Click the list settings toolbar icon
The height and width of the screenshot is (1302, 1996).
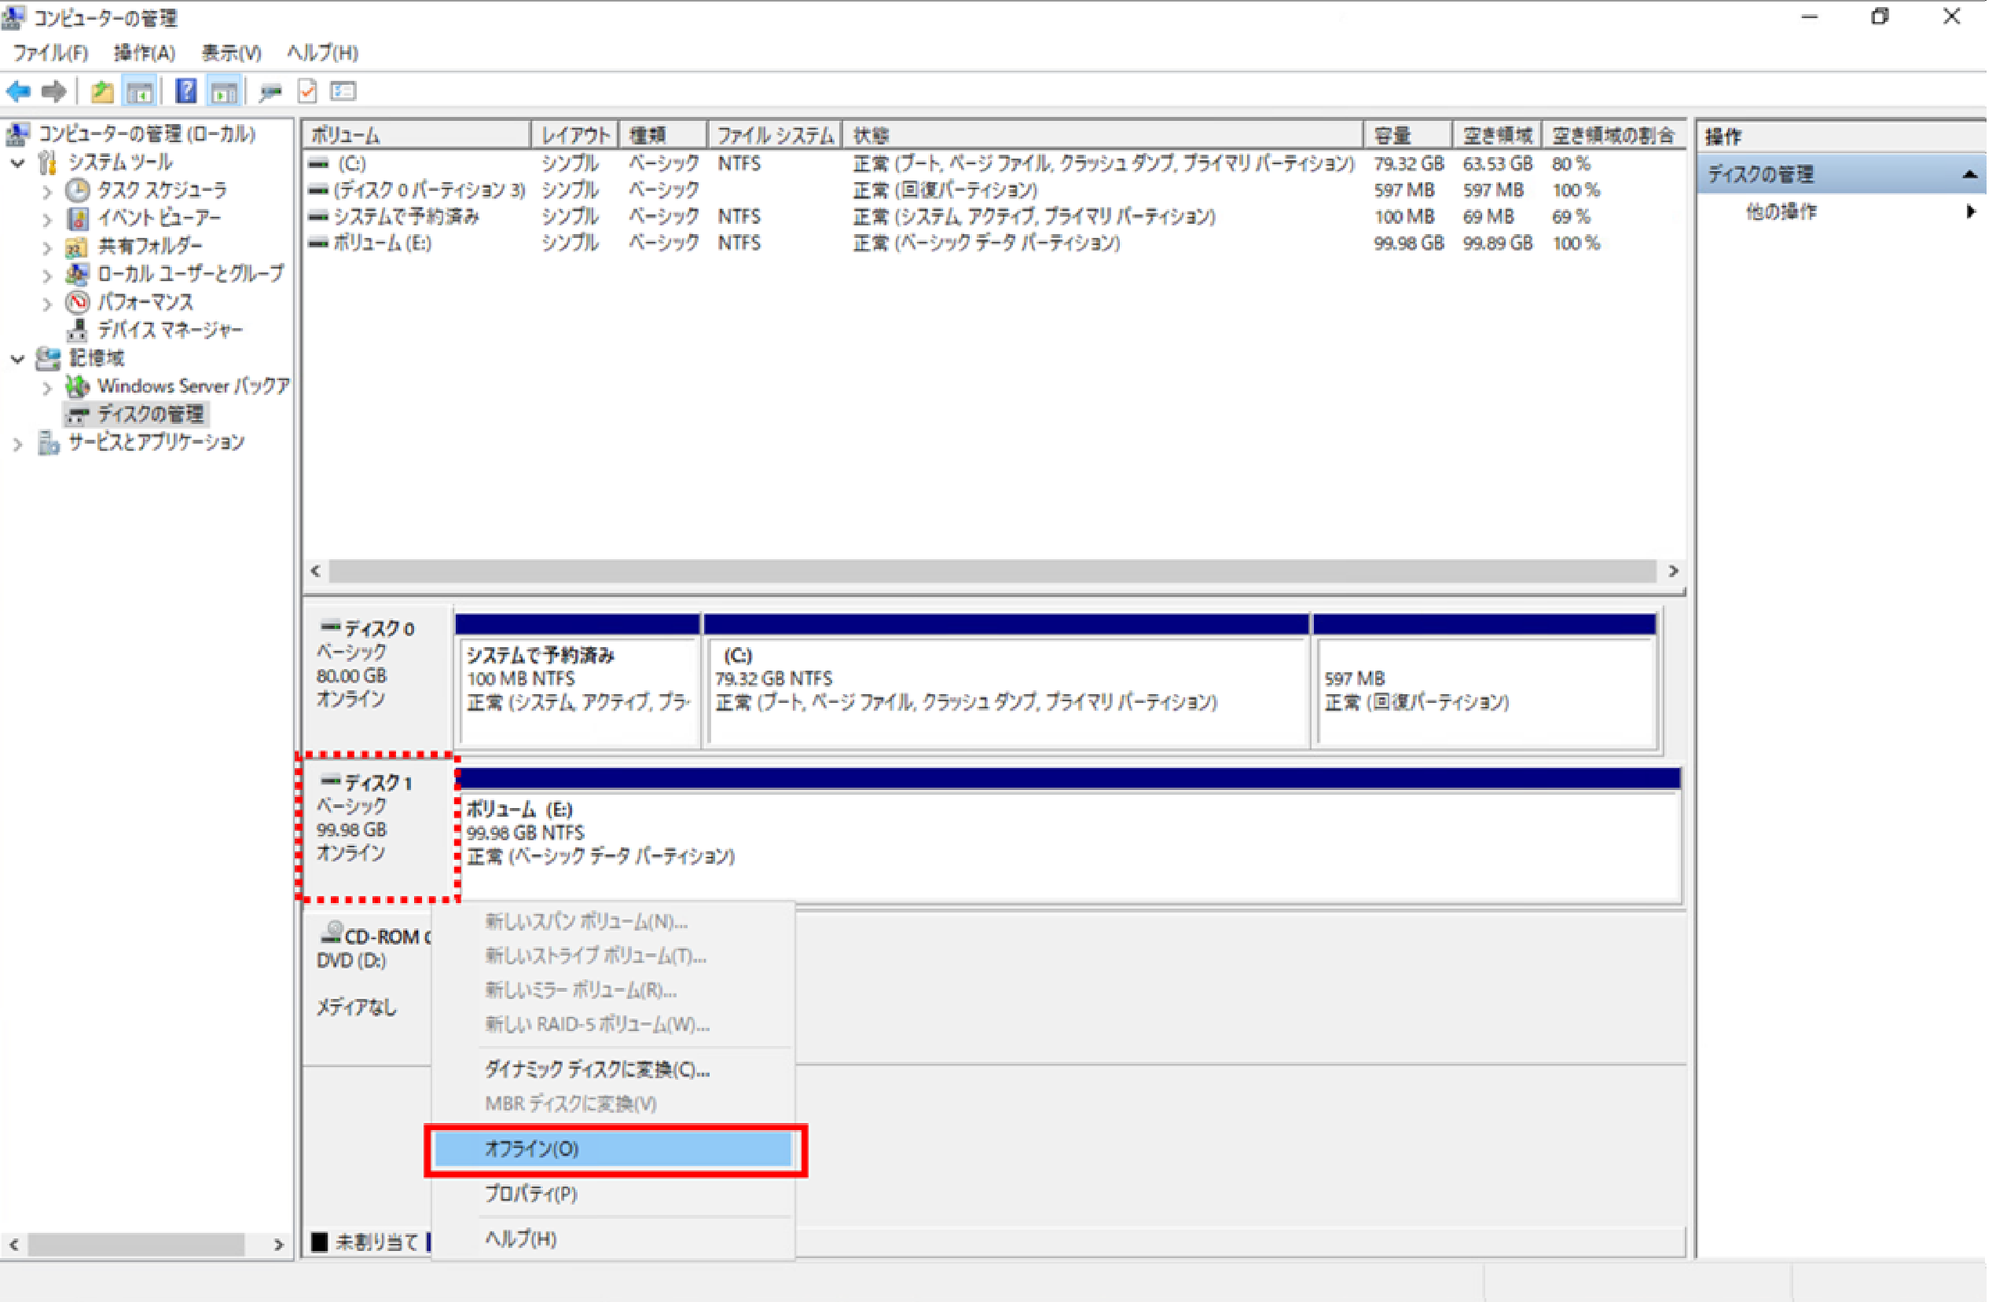[x=344, y=91]
